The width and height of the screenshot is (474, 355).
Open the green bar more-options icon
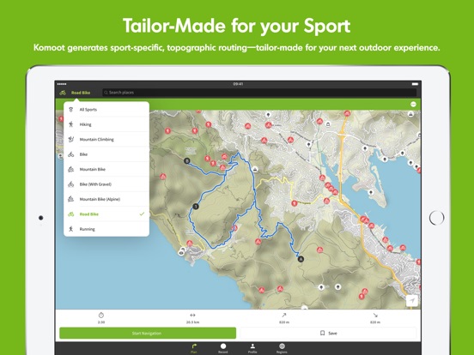tap(413, 105)
